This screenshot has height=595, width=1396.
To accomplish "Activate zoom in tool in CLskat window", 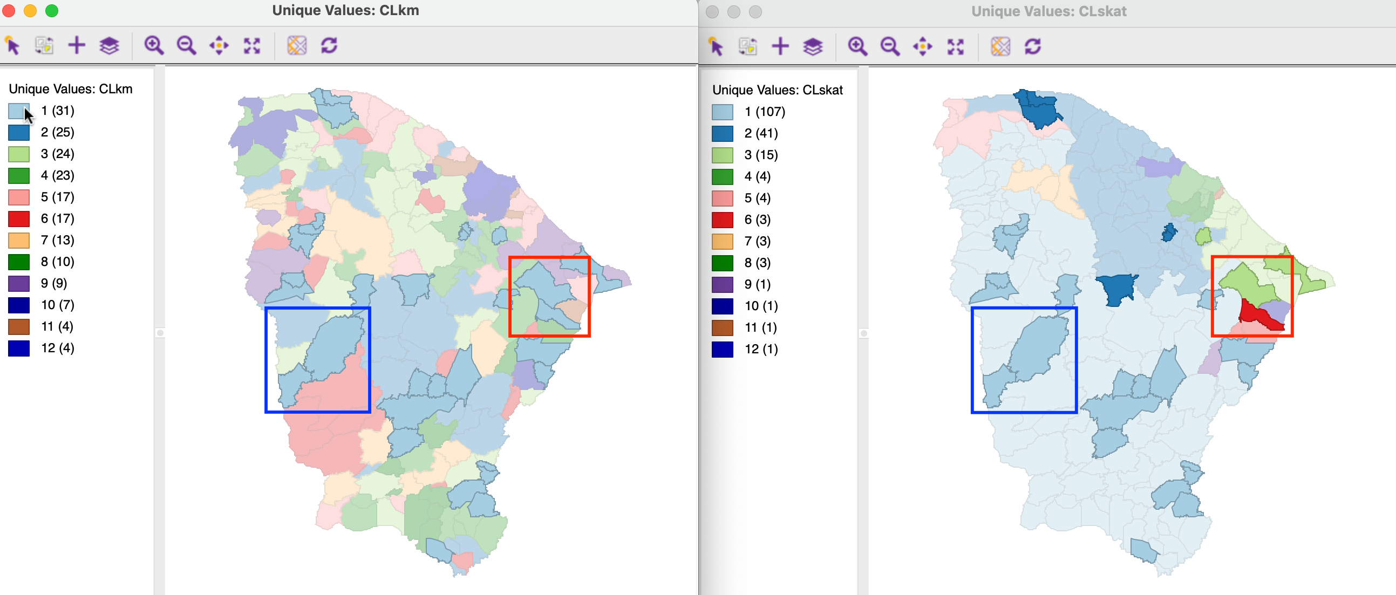I will click(x=857, y=46).
